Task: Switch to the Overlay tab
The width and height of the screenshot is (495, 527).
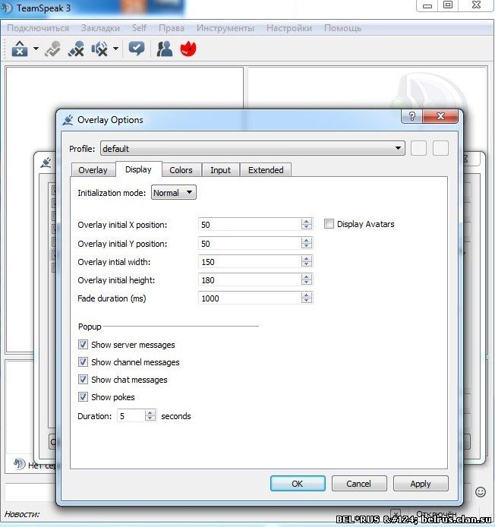Action: click(93, 170)
